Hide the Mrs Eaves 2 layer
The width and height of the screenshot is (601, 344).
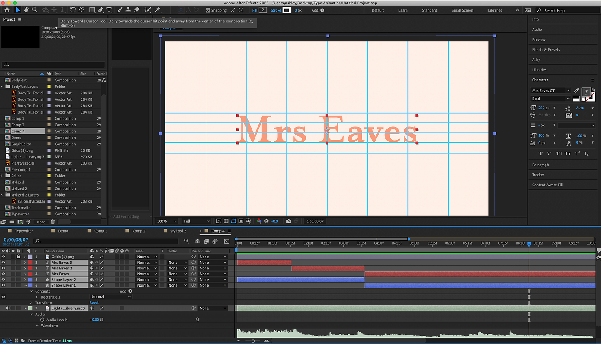[x=3, y=268]
